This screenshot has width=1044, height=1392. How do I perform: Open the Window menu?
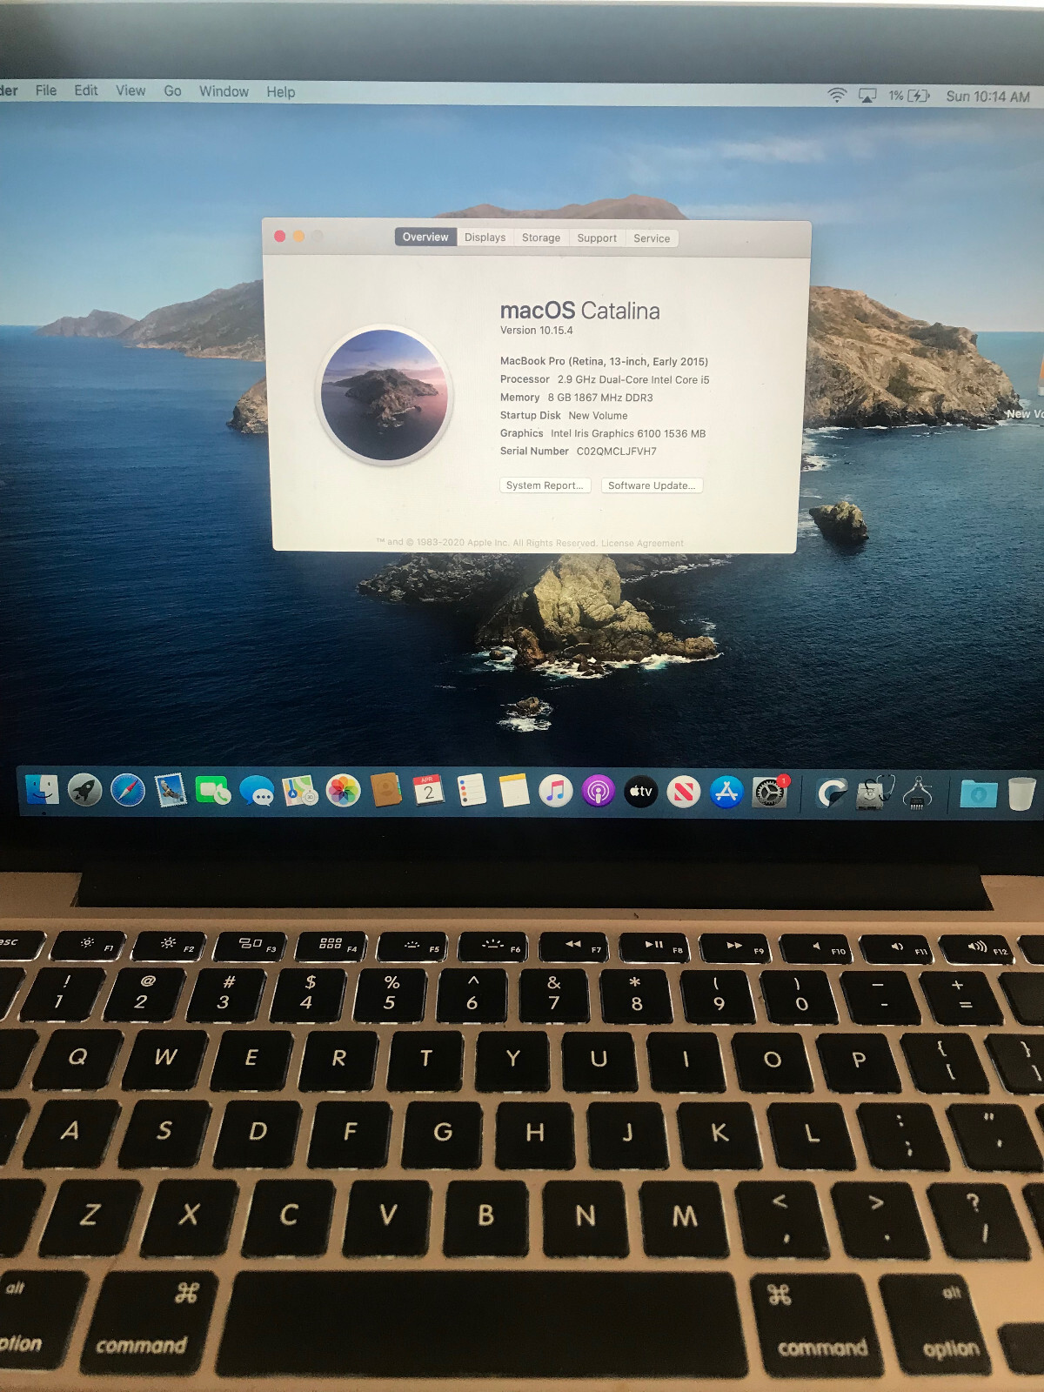(224, 91)
